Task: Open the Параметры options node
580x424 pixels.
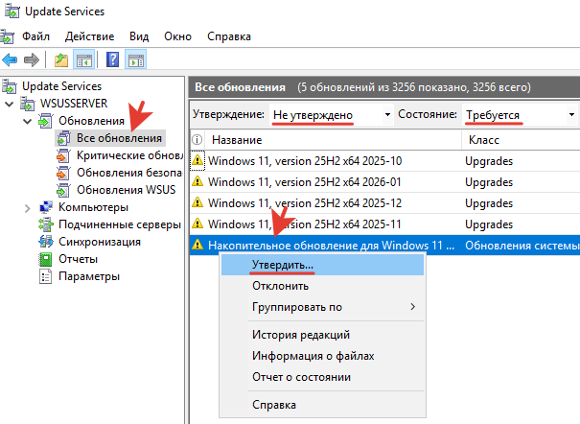Action: tap(88, 276)
